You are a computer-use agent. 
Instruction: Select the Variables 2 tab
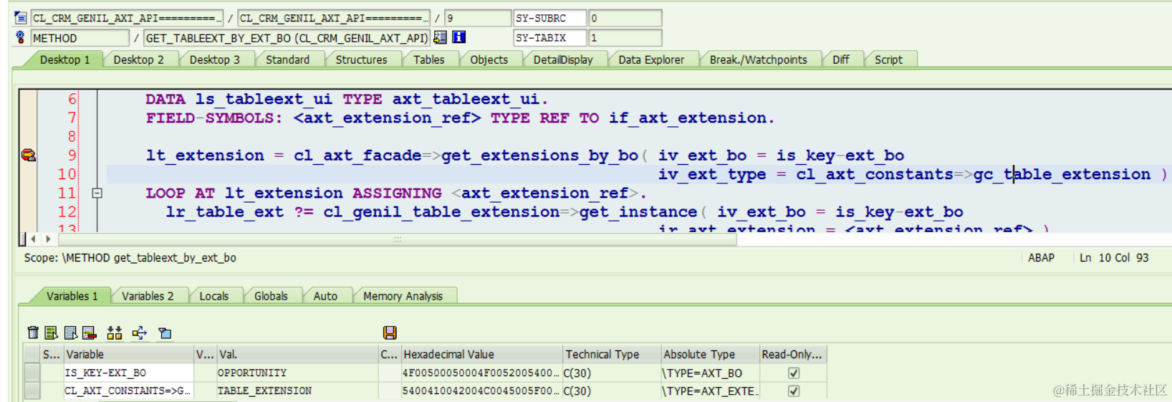(x=147, y=296)
